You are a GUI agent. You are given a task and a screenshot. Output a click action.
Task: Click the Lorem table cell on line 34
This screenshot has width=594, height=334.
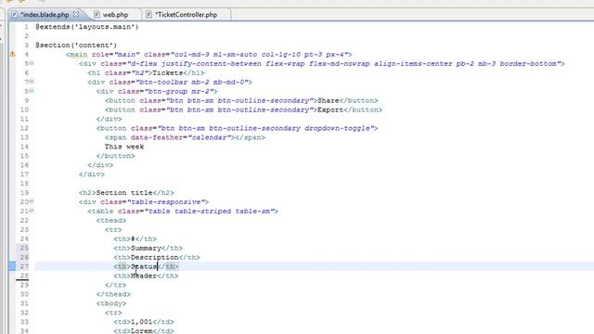click(142, 331)
